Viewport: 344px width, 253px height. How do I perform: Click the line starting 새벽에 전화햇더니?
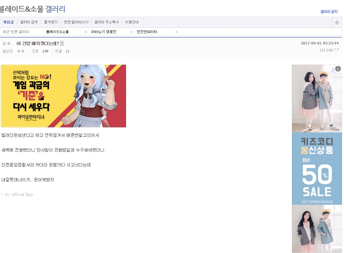point(53,150)
